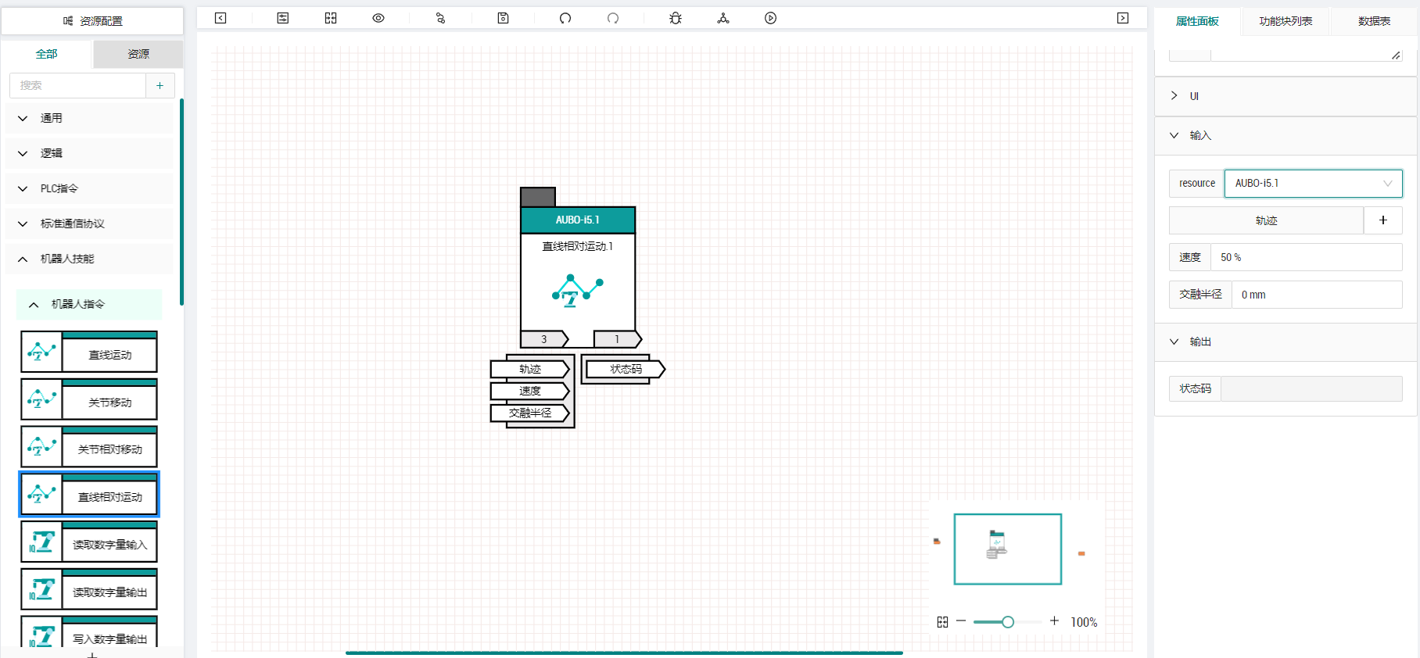Click the connection path icon in toolbar
This screenshot has width=1420, height=658.
coord(440,18)
